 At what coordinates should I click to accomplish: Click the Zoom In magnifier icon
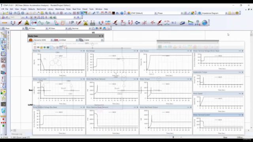coord(47,13)
